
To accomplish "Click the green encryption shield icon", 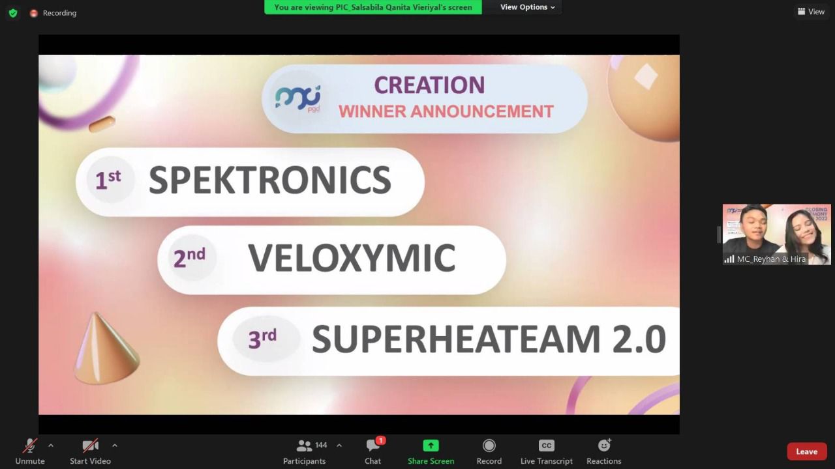I will [13, 13].
